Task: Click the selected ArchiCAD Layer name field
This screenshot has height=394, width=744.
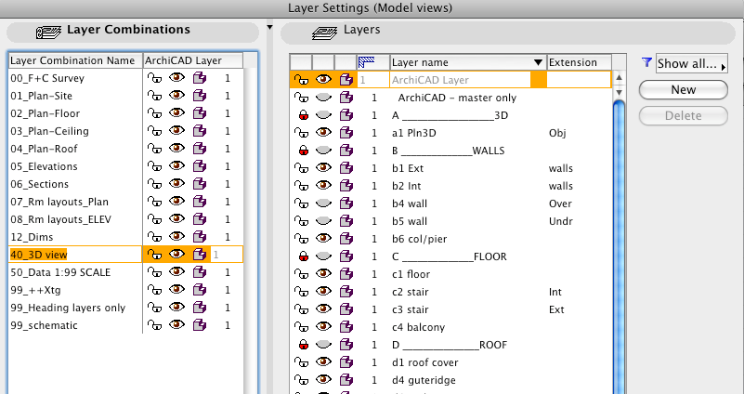Action: (x=461, y=80)
